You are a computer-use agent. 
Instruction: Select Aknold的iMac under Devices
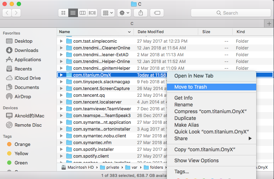(x=29, y=116)
